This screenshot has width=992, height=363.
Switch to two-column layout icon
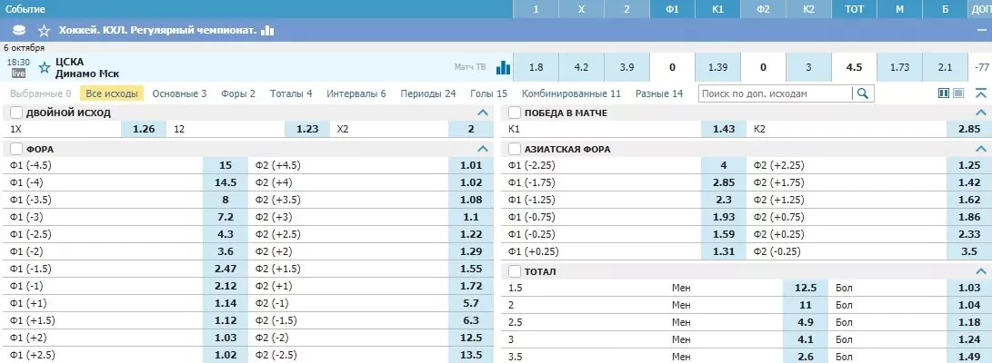(x=944, y=93)
